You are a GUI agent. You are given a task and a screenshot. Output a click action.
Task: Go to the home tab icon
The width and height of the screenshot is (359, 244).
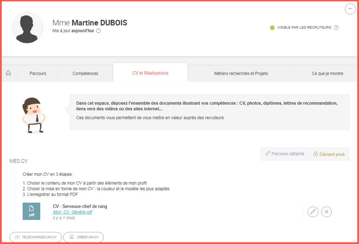(x=8, y=73)
